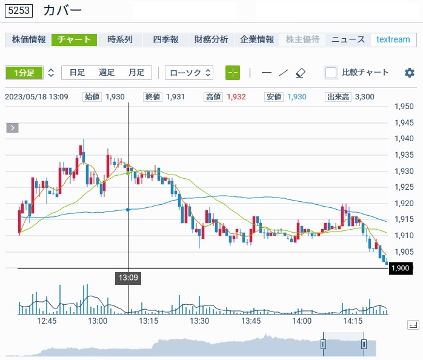Viewport: 423px width, 360px height.
Task: Select the vertical line drawing tool
Action: [x=250, y=73]
